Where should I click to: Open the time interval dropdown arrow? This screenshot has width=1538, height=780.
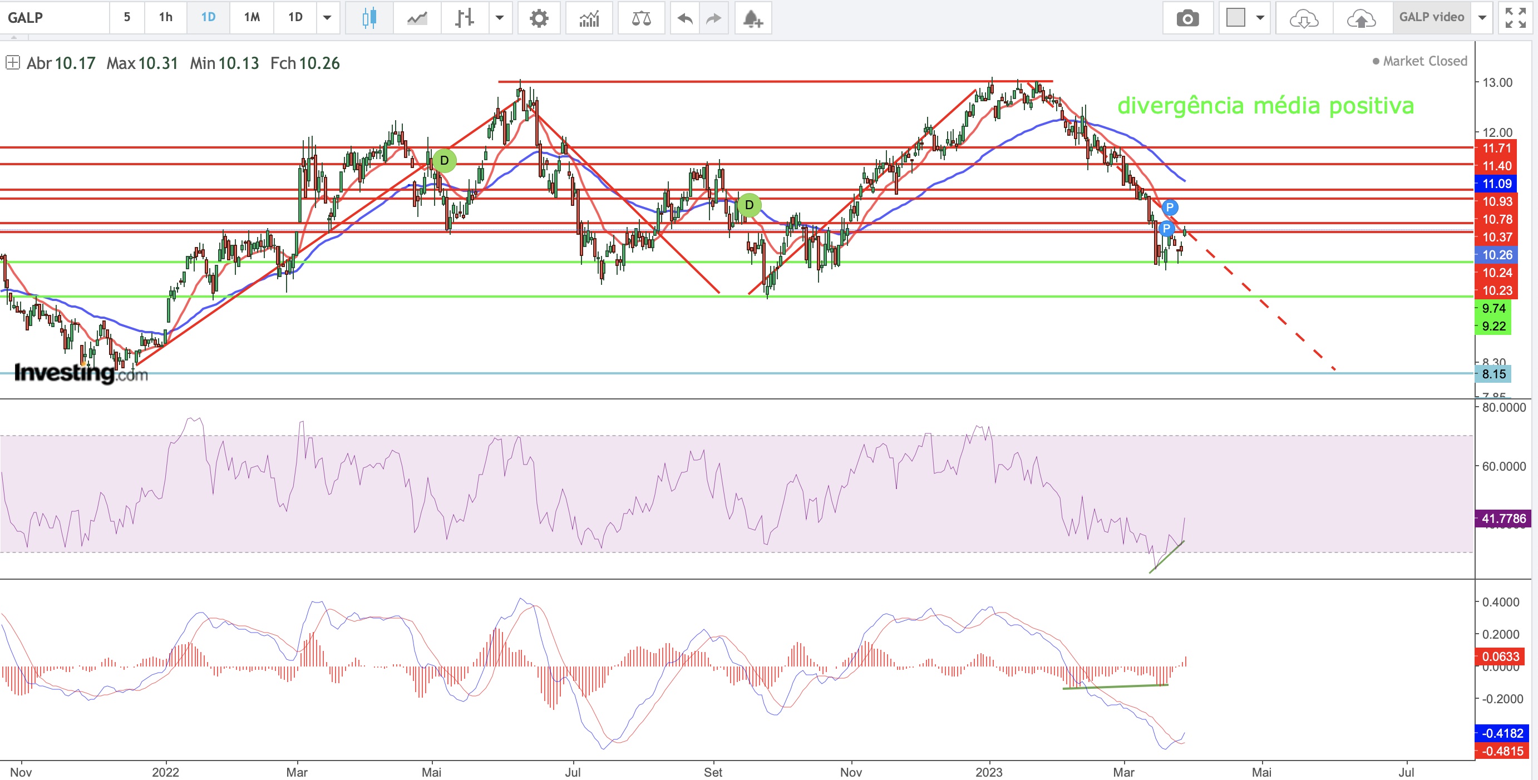[327, 18]
